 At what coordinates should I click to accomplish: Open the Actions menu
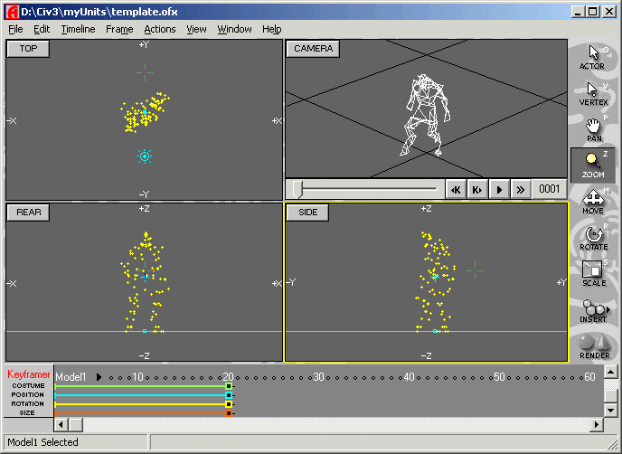coord(159,29)
